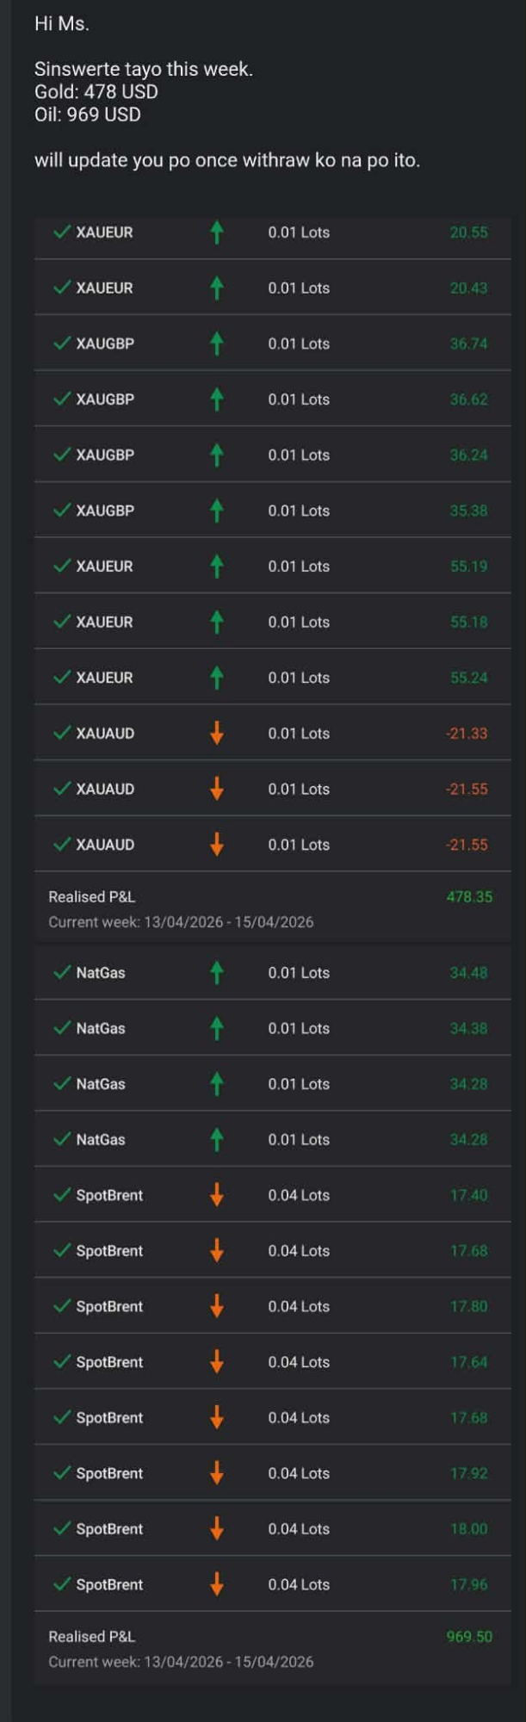Open the 969.50 Realised P&L total
The image size is (526, 1722).
point(469,1637)
